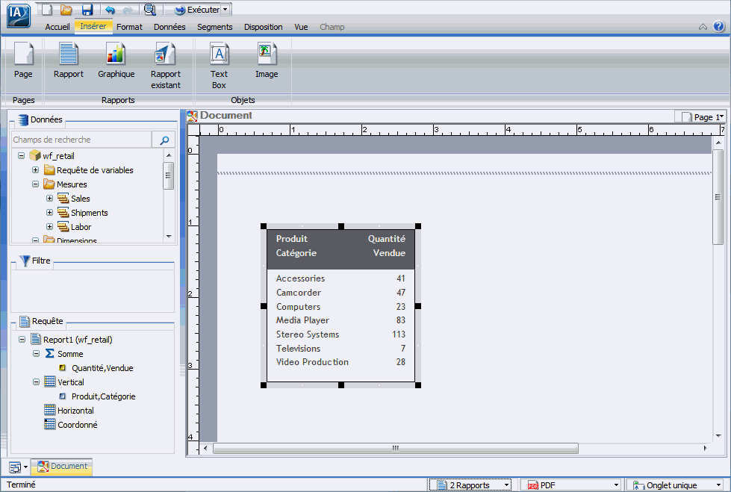
Task: Go to the Segments tab
Action: 214,27
